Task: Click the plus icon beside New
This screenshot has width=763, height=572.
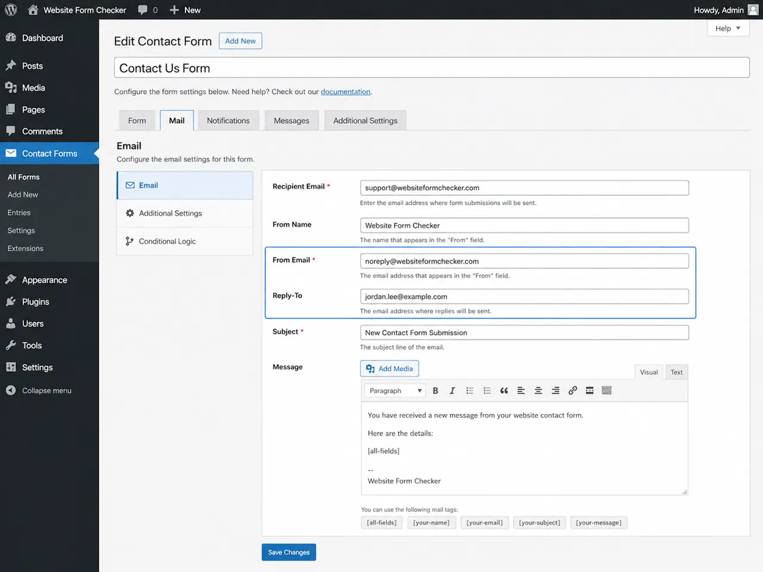Action: (x=174, y=10)
